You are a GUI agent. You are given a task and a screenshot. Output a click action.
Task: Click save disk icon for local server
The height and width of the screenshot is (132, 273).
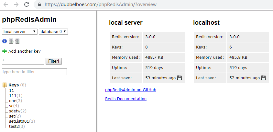179,78
